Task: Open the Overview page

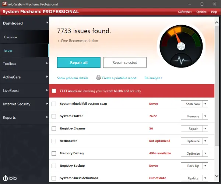Action: point(25,37)
